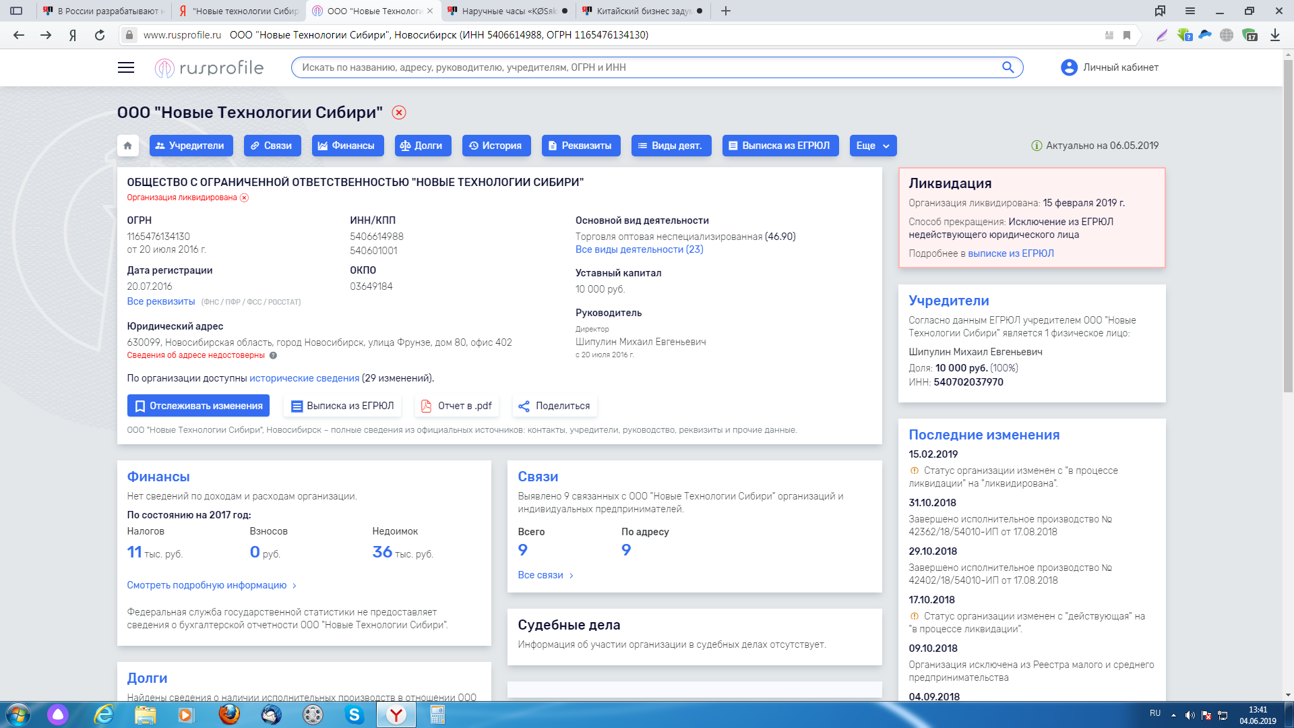Open 'выписке из ЕГРЮЛ' link in Ликвидация box

pos(1011,253)
